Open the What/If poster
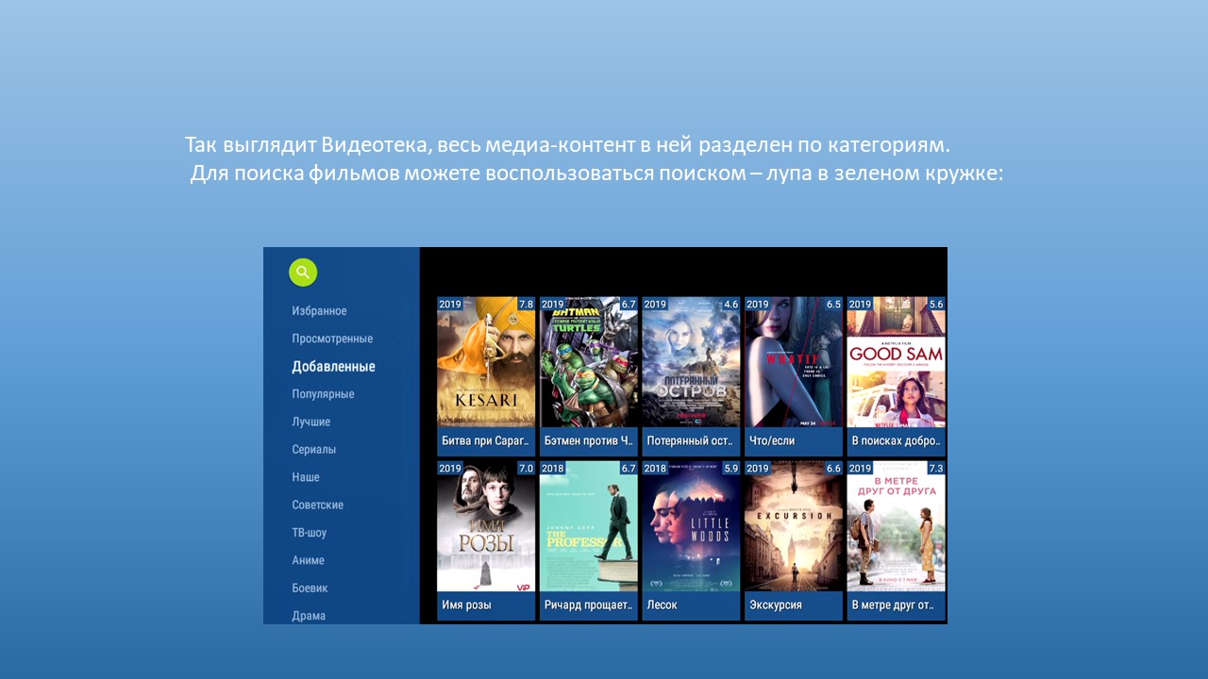The height and width of the screenshot is (679, 1208). point(794,362)
